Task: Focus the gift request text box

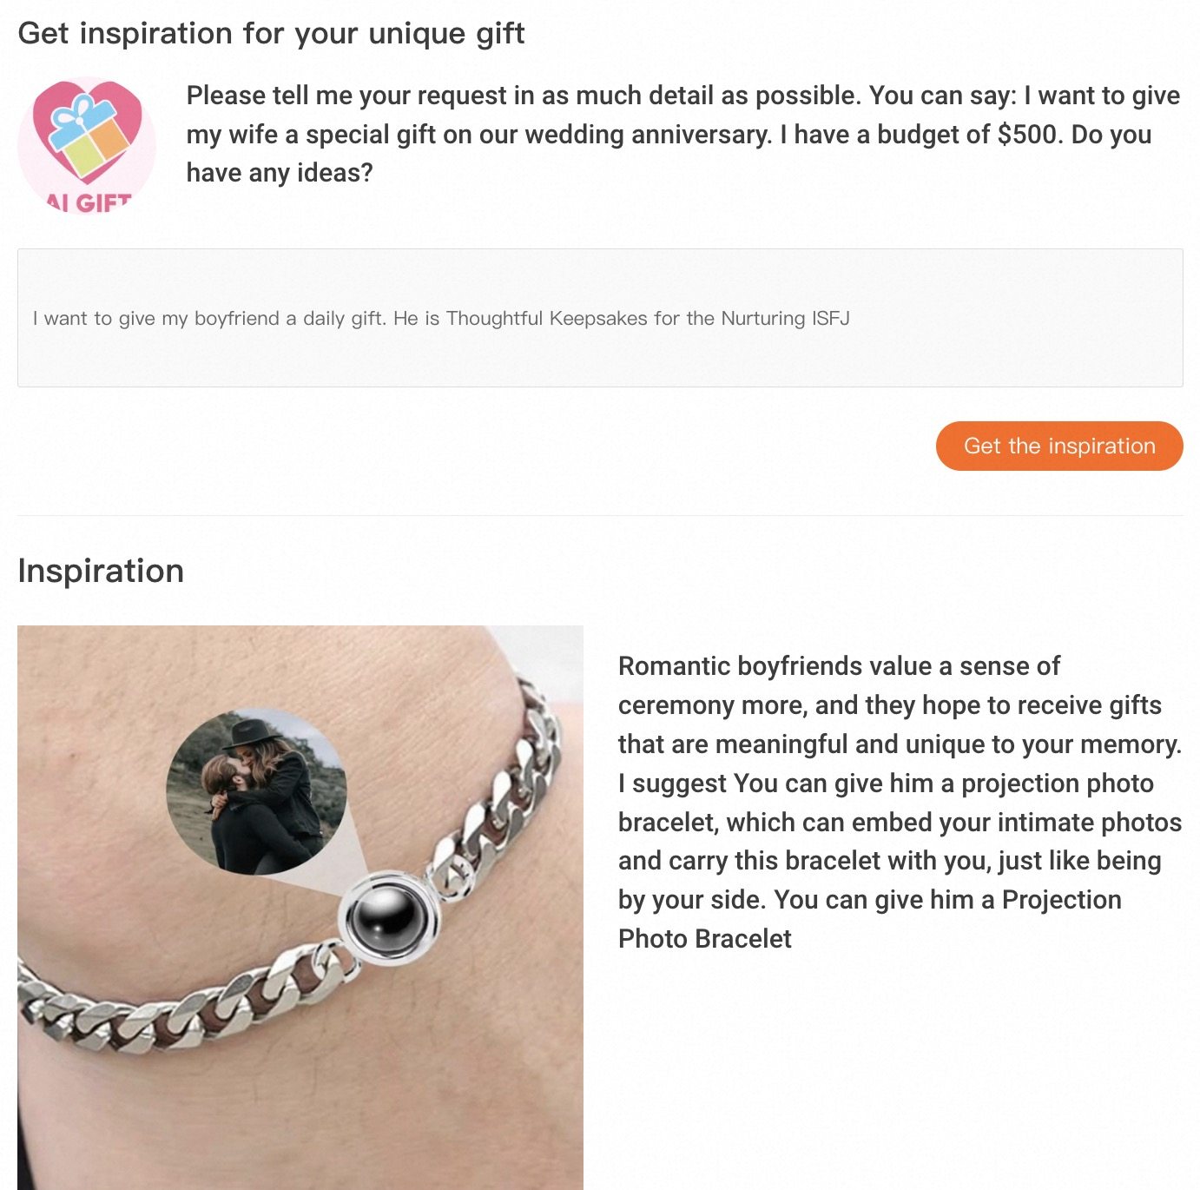Action: 600,318
